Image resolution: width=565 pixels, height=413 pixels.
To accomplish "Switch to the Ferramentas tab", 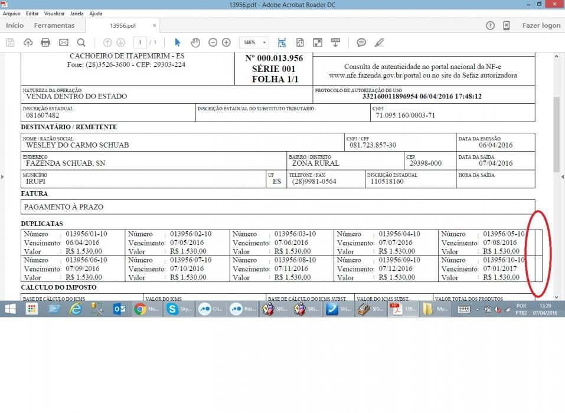I will (54, 25).
